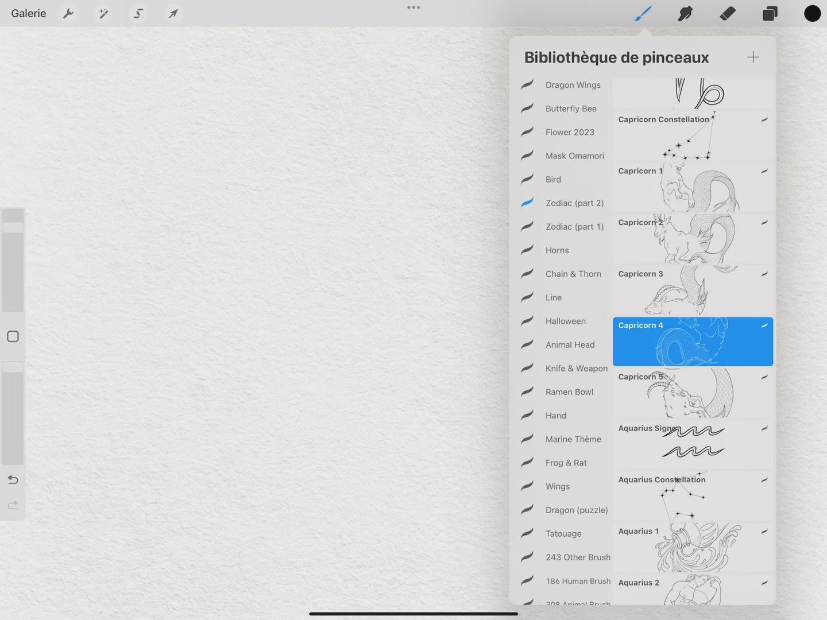This screenshot has height=620, width=827.
Task: Select the Paint brush tool
Action: tap(643, 13)
